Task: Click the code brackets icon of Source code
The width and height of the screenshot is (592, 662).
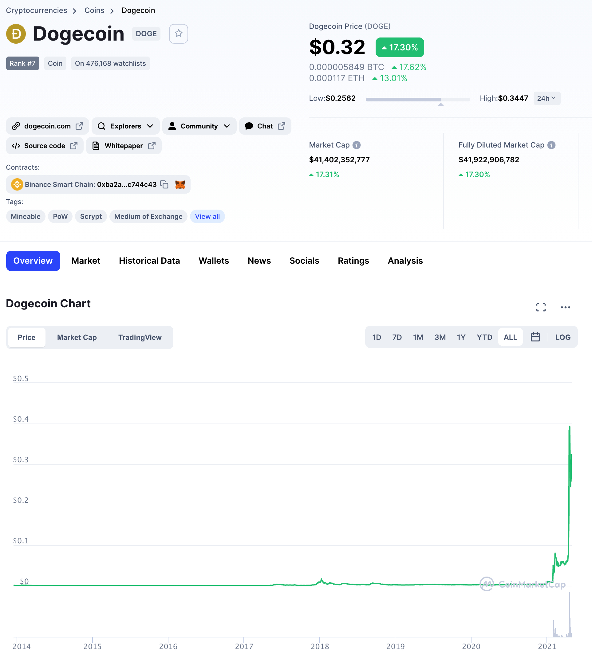Action: (x=16, y=146)
